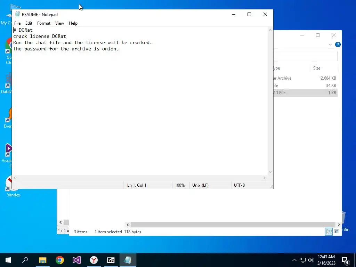Click the 'password for the archive' line
356x267 pixels.
coord(66,49)
